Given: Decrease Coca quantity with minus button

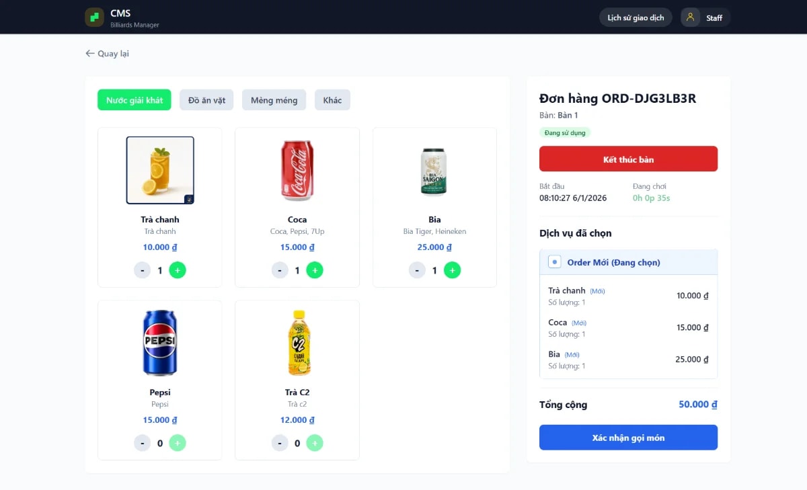Looking at the screenshot, I should 280,270.
